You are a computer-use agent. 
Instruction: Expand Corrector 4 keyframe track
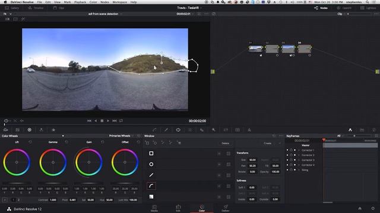pyautogui.click(x=299, y=165)
